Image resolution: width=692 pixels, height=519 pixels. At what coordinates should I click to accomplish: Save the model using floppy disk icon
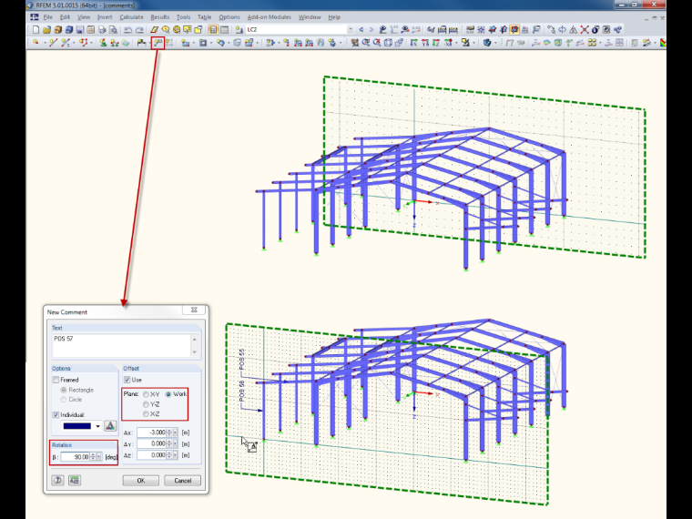click(x=80, y=30)
